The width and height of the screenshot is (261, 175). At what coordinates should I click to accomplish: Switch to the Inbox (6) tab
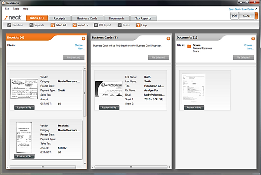pyautogui.click(x=37, y=18)
